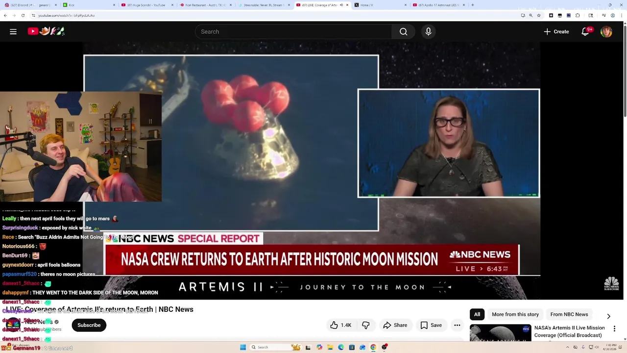Viewport: 627px width, 353px height.
Task: Click the browser address bar URL
Action: [x=67, y=15]
